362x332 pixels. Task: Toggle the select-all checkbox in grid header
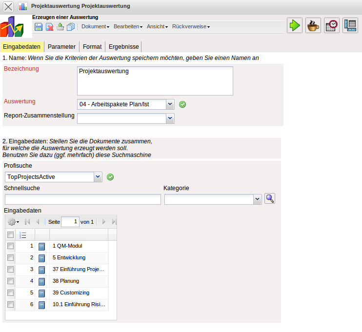(x=11, y=235)
